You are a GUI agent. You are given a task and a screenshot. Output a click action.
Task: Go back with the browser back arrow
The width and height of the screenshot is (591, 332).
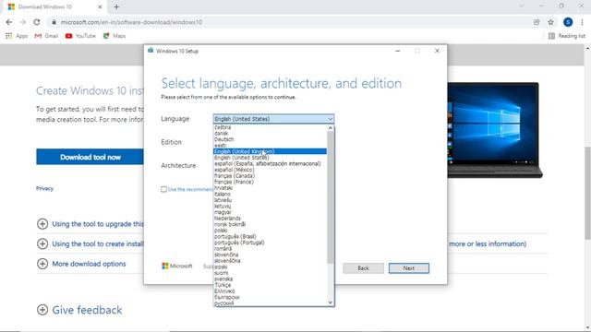[x=9, y=22]
